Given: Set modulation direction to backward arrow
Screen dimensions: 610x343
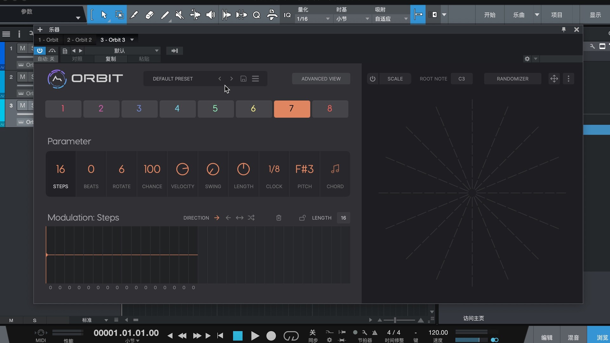Looking at the screenshot, I should [228, 218].
